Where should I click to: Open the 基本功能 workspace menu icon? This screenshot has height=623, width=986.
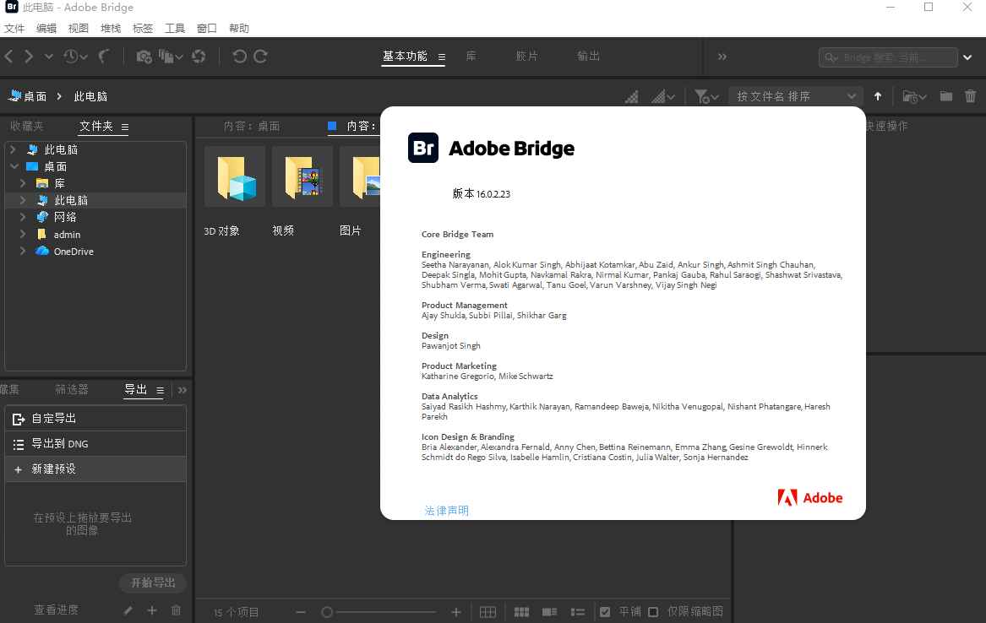(x=441, y=57)
